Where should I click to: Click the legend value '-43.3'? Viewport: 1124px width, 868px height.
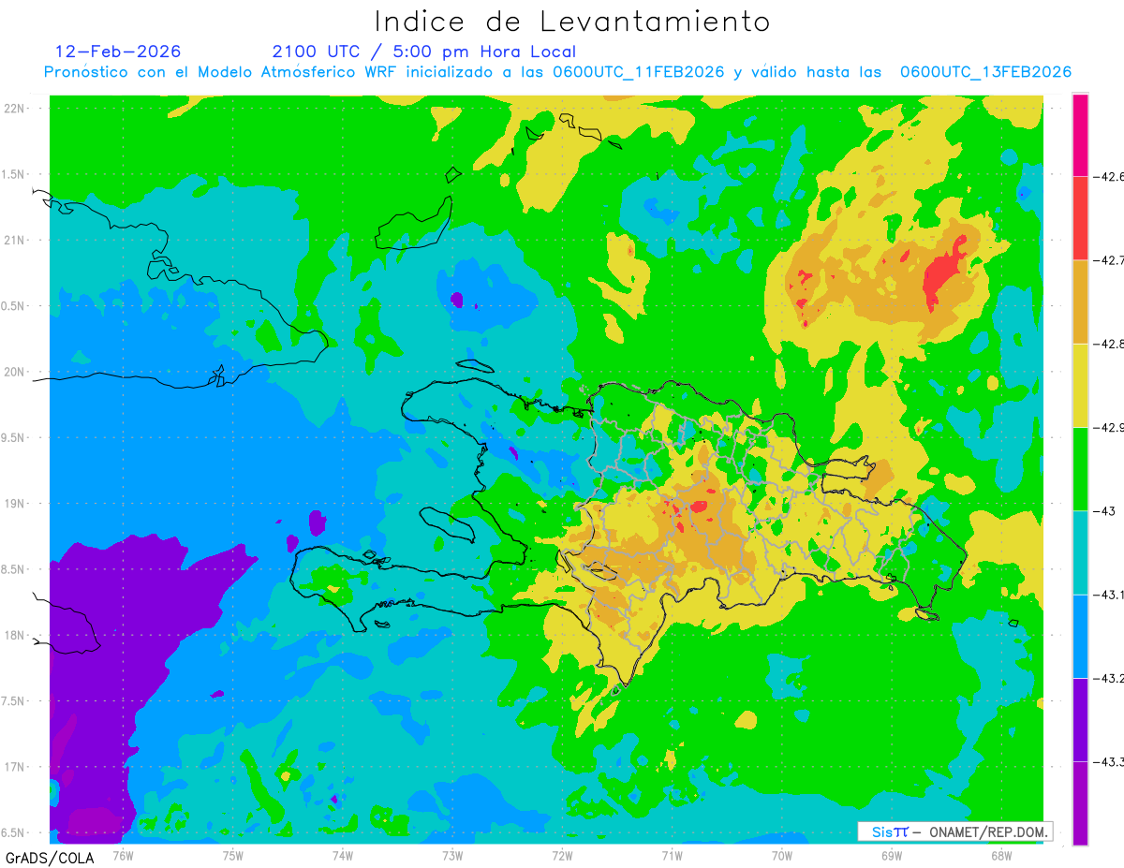(1109, 761)
